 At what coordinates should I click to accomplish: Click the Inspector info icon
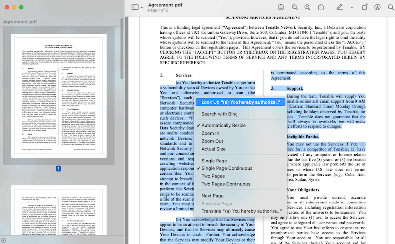click(281, 7)
